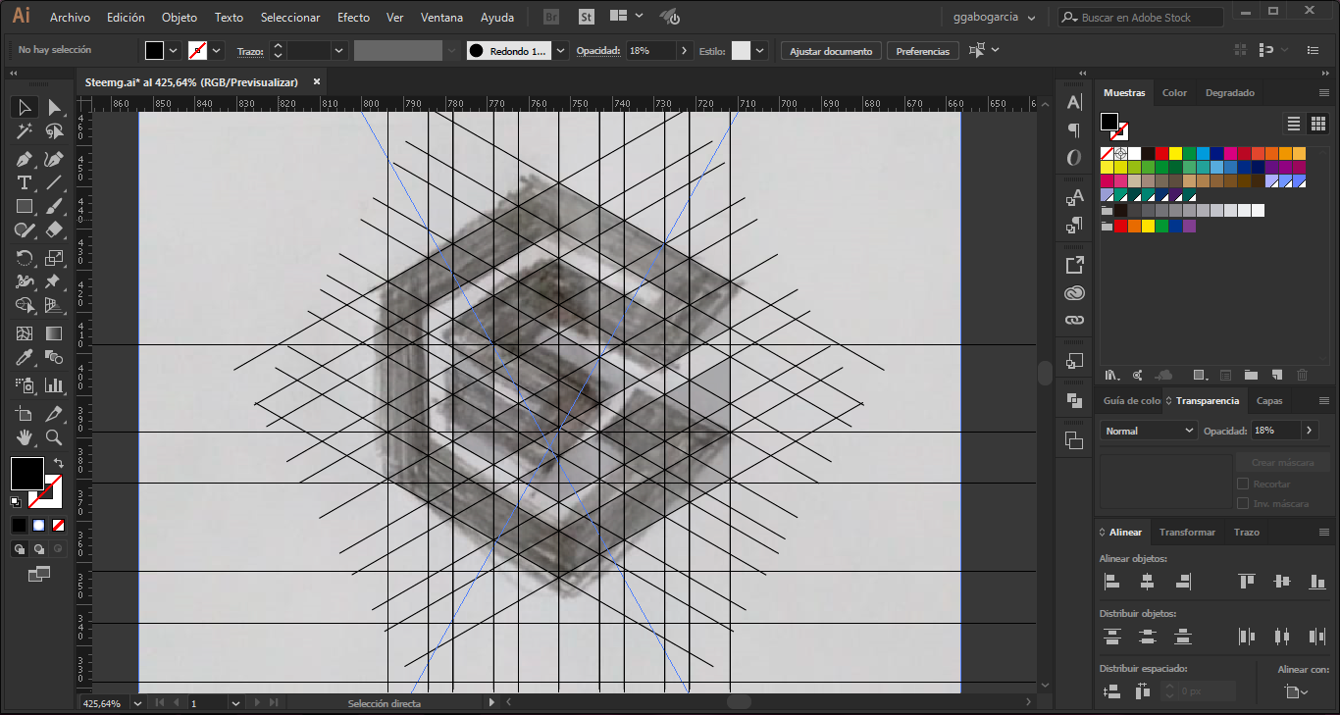This screenshot has height=715, width=1340.
Task: Open the Efecto menu
Action: (x=353, y=18)
